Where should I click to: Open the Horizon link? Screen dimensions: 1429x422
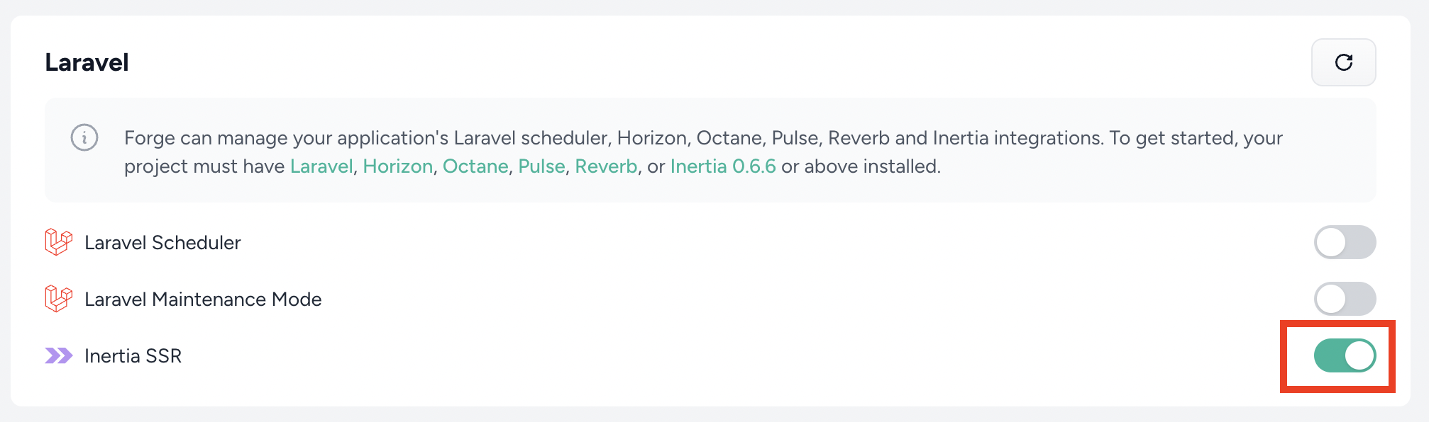pos(398,166)
